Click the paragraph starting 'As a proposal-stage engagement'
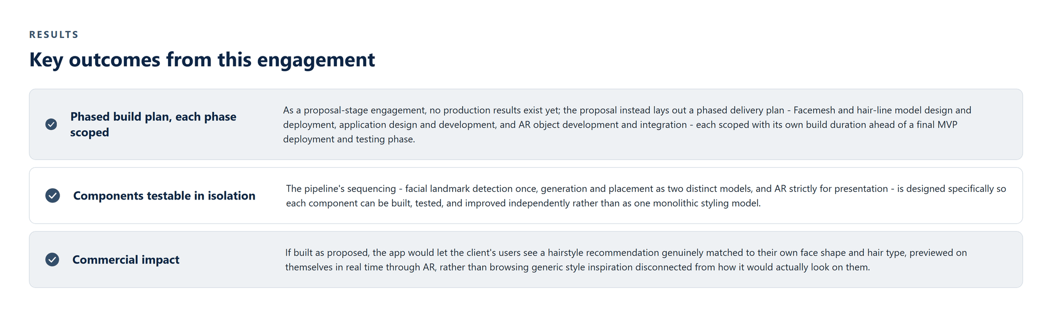This screenshot has height=318, width=1052. tap(627, 125)
